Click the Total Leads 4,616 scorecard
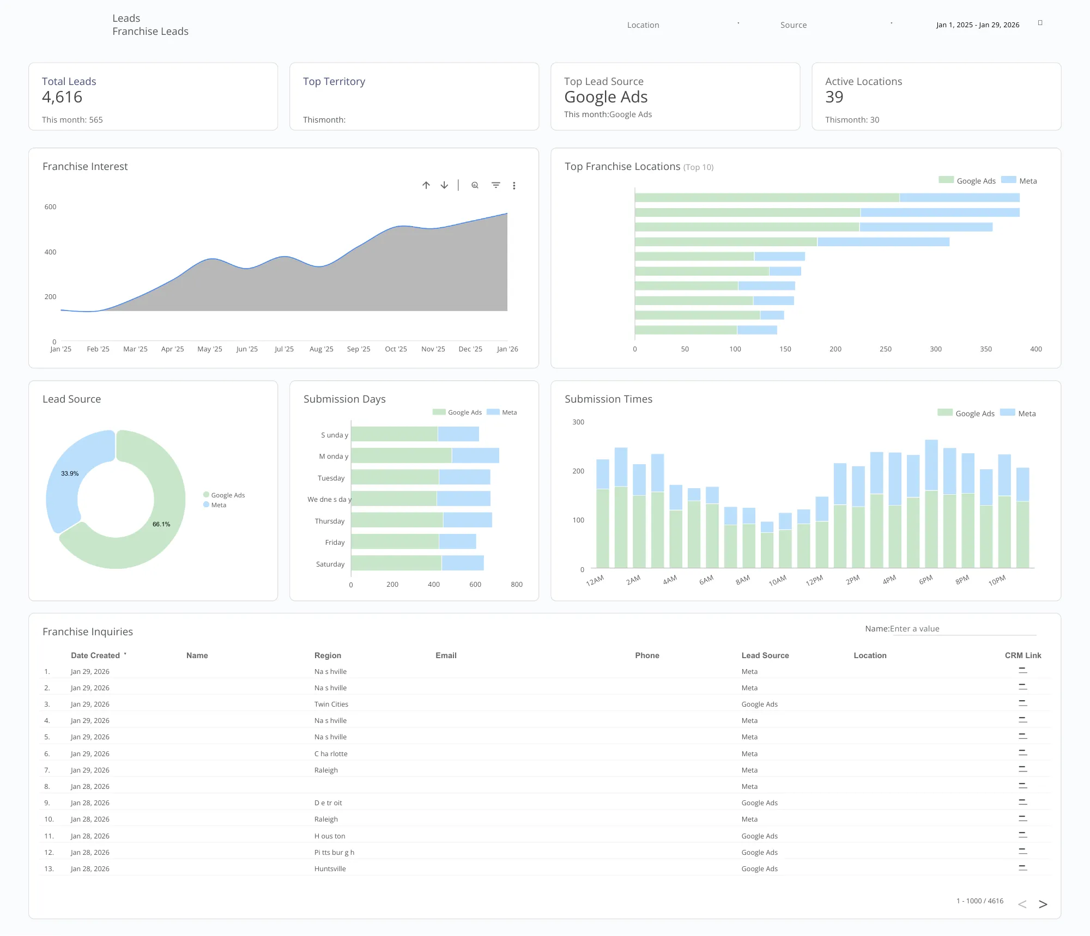The image size is (1090, 936). pyautogui.click(x=153, y=96)
